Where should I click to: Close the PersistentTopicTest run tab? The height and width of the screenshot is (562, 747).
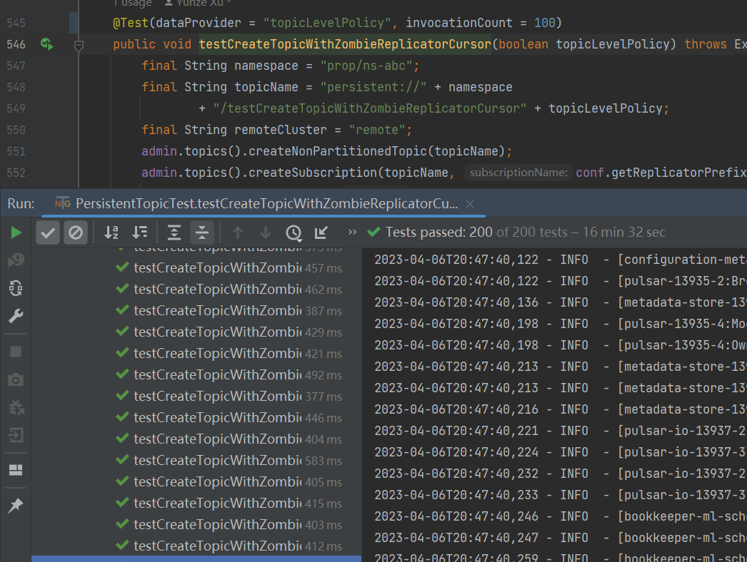pos(470,204)
